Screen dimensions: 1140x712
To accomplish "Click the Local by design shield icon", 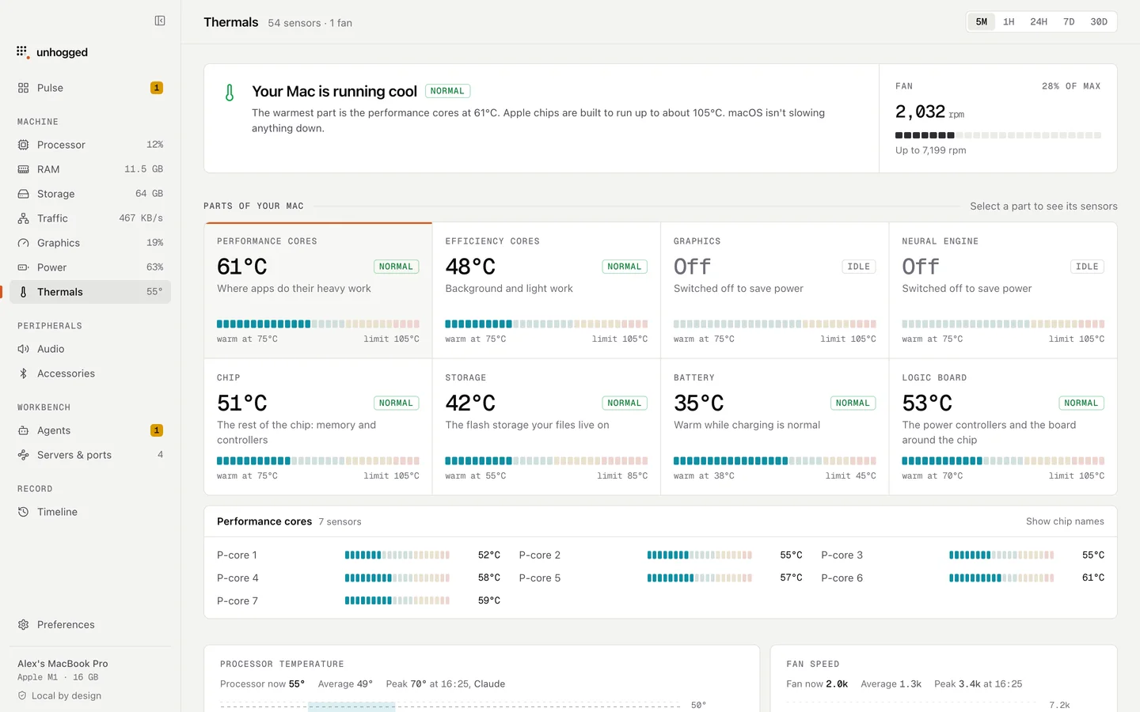I will (22, 696).
